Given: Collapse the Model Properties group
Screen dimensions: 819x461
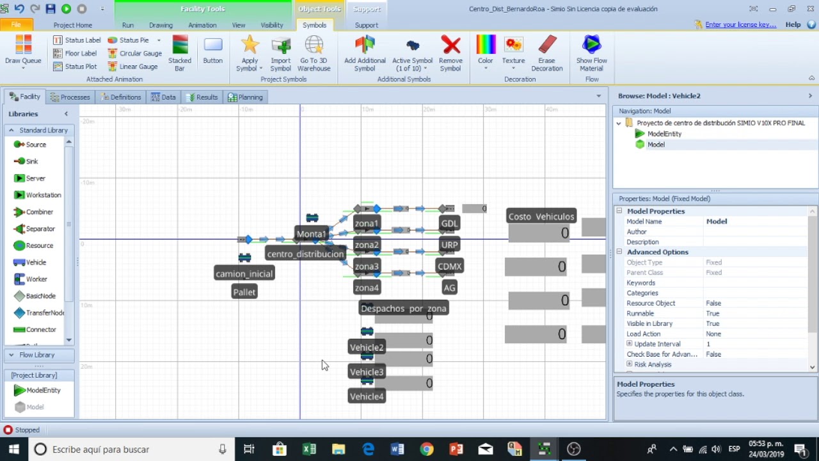Looking at the screenshot, I should (x=619, y=211).
